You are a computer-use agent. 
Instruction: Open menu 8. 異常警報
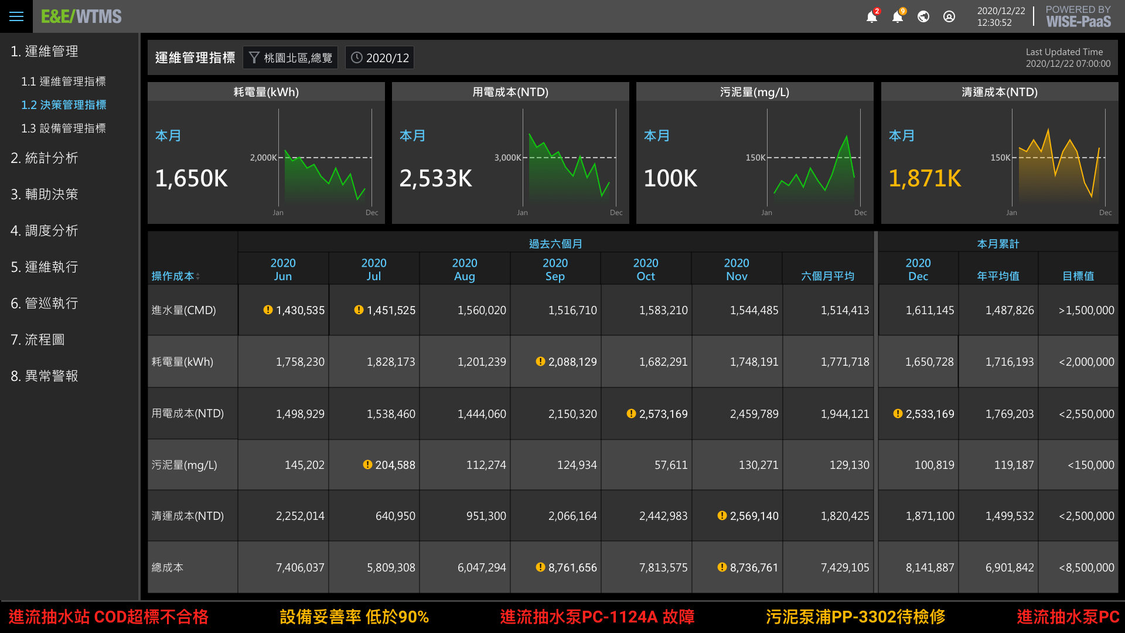[x=45, y=376]
